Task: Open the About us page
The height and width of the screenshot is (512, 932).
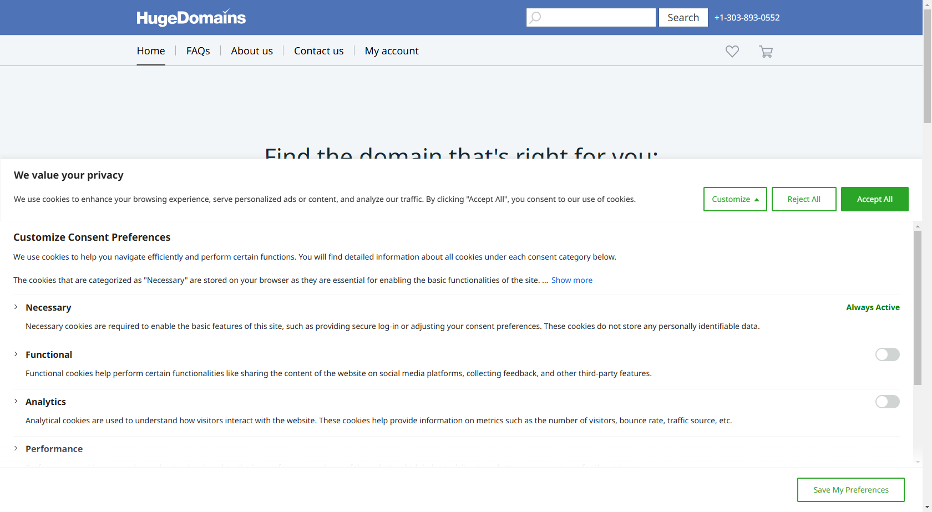Action: (252, 51)
